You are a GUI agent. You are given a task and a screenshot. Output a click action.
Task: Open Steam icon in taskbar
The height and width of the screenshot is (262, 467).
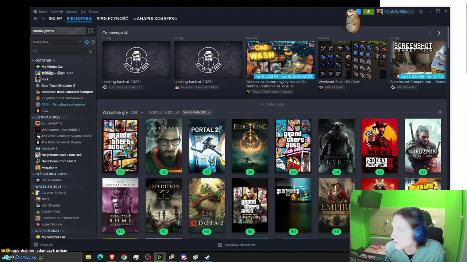click(x=207, y=257)
